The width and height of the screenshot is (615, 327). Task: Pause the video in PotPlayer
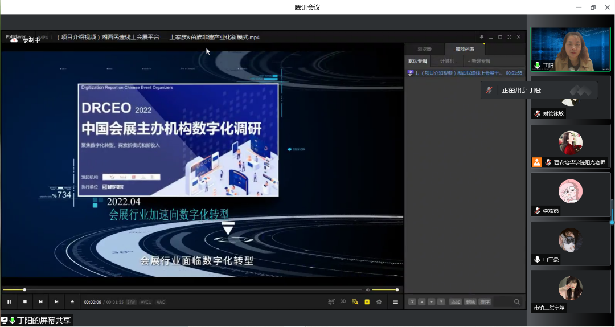[9, 301]
